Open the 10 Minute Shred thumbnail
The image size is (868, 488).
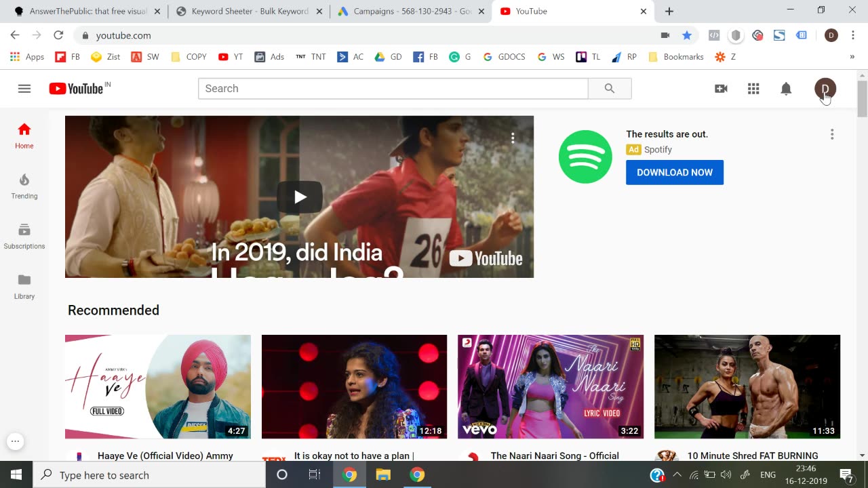747,387
